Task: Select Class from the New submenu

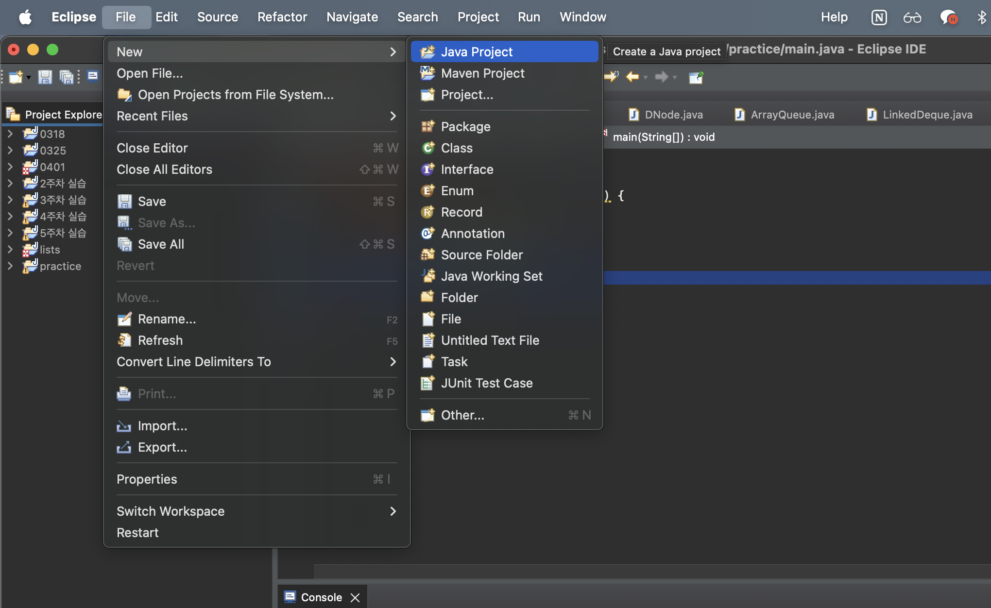Action: 457,148
